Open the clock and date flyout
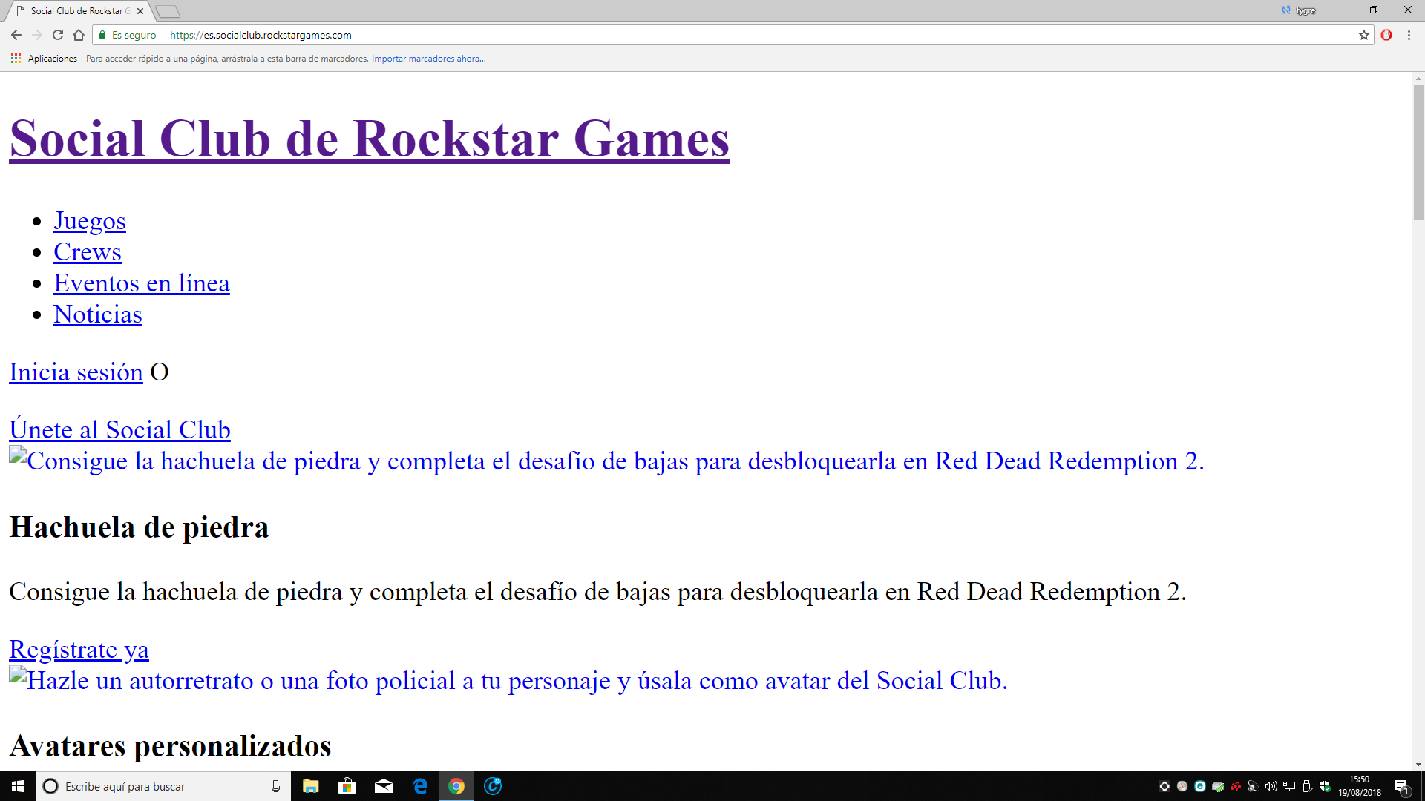This screenshot has width=1425, height=801. (x=1360, y=786)
